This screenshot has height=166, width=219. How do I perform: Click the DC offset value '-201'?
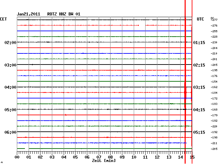click(x=214, y=59)
